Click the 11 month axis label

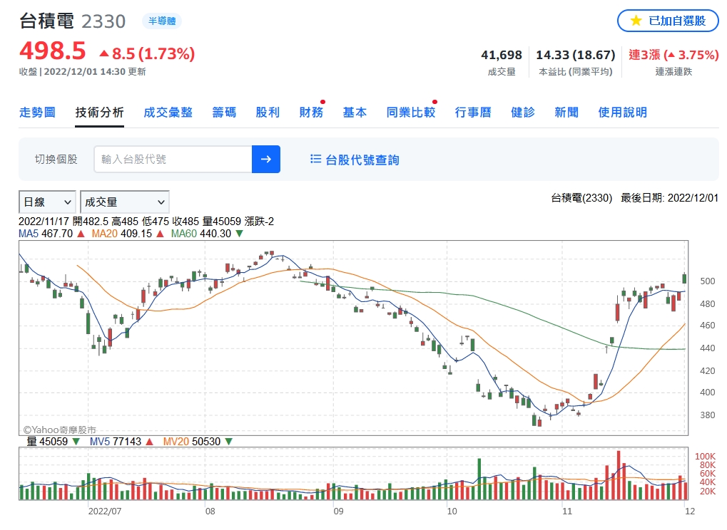567,511
